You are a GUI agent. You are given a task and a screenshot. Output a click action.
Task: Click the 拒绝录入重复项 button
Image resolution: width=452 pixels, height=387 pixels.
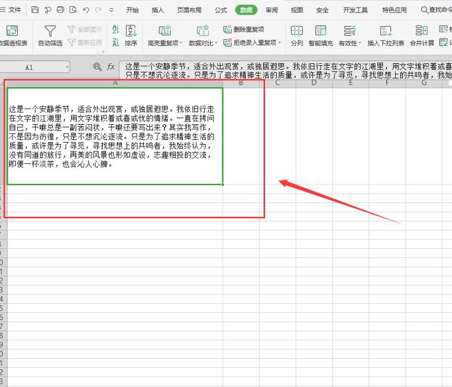coord(250,43)
